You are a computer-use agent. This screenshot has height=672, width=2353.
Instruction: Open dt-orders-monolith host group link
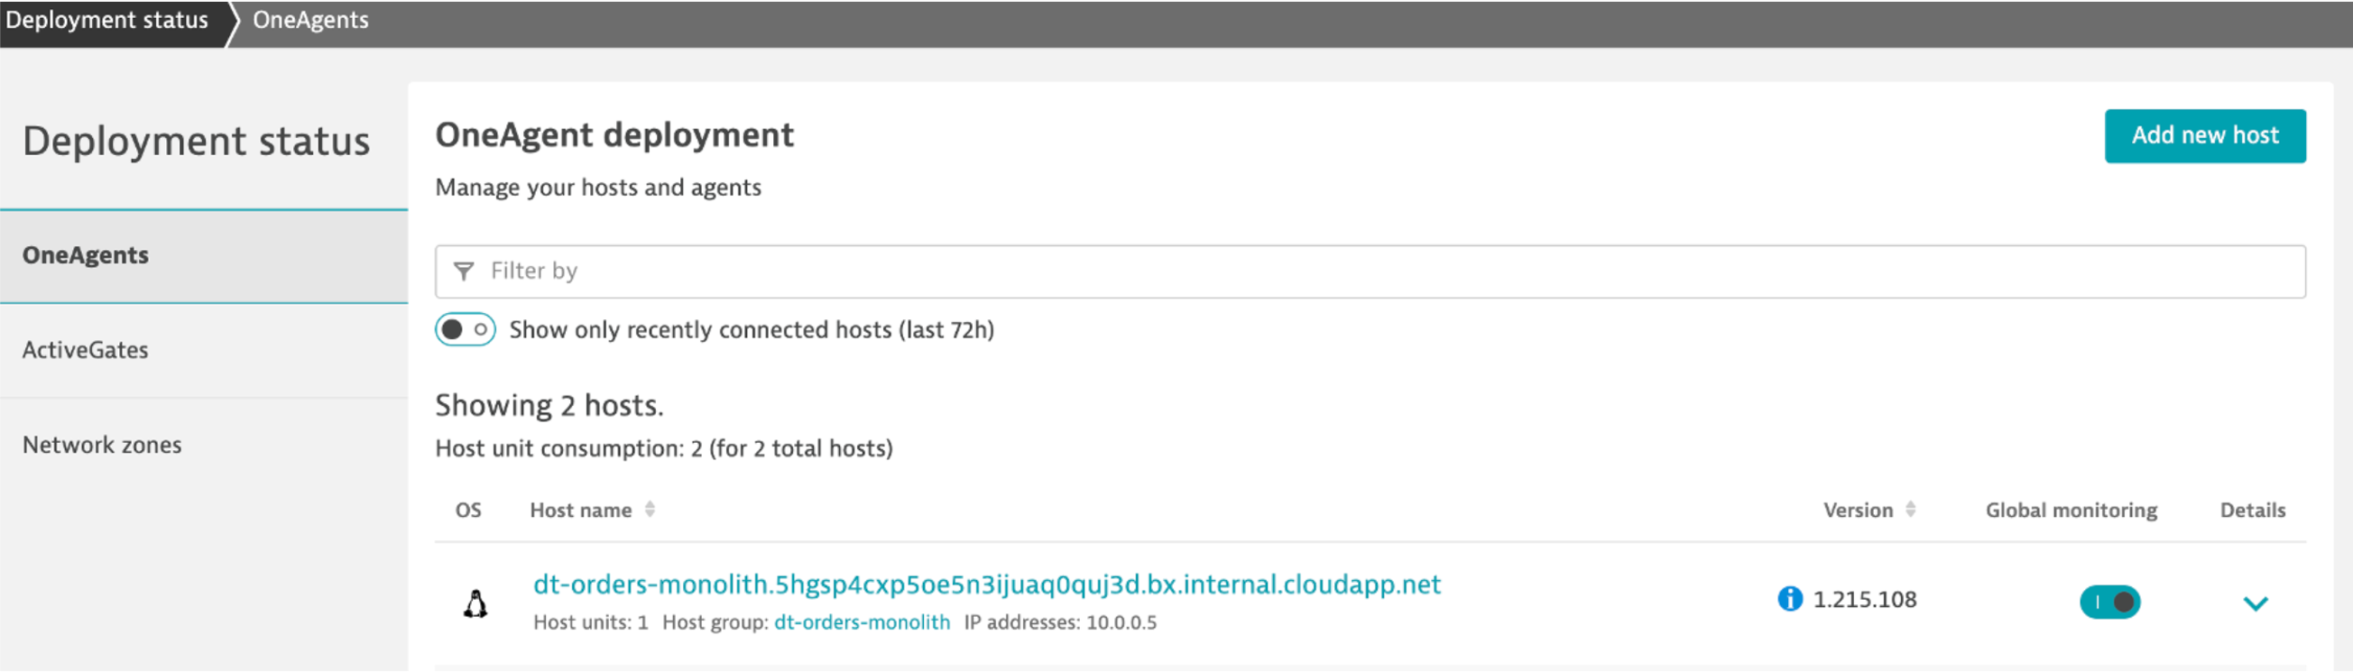tap(862, 622)
